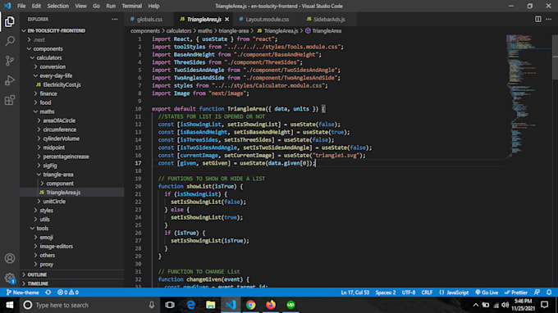558x313 pixels.
Task: Open the volume control in system tray
Action: pyautogui.click(x=505, y=305)
